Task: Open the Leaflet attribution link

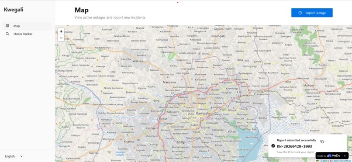Action: [323, 161]
